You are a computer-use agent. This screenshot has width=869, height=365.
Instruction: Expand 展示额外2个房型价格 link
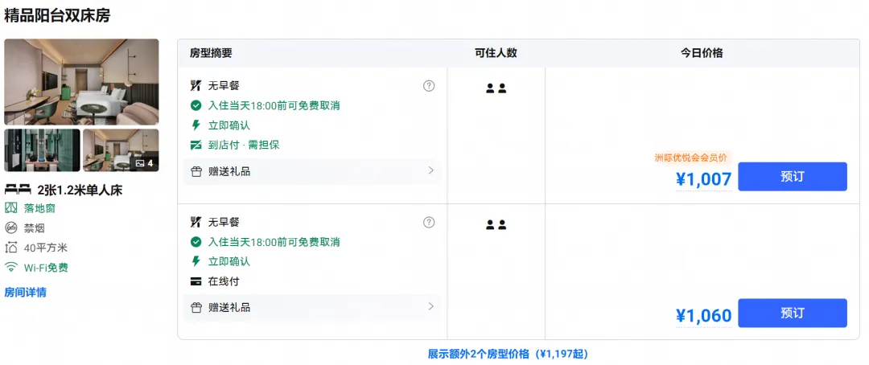tap(508, 354)
